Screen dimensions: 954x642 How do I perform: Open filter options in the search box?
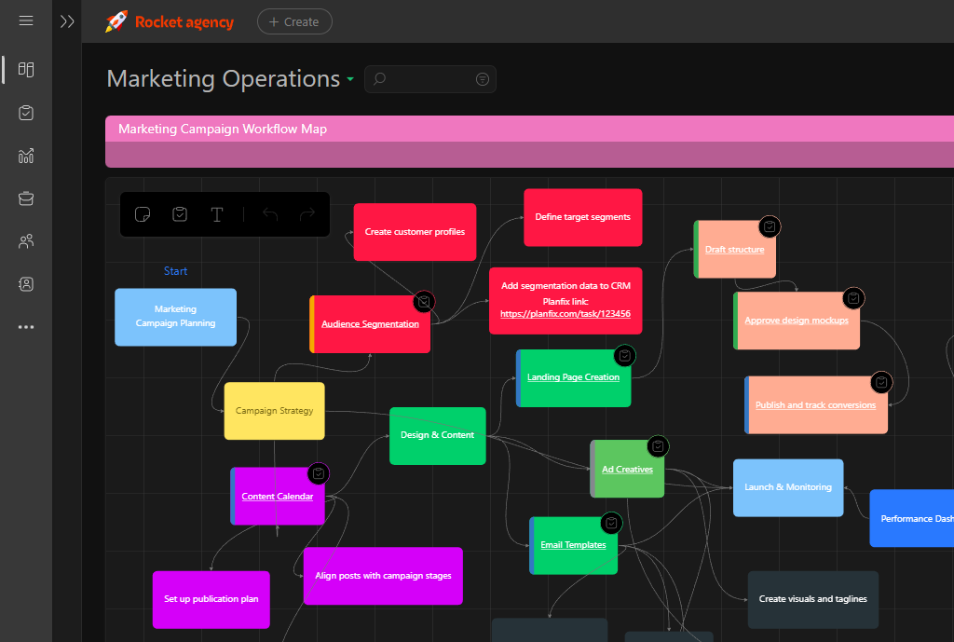pyautogui.click(x=482, y=80)
